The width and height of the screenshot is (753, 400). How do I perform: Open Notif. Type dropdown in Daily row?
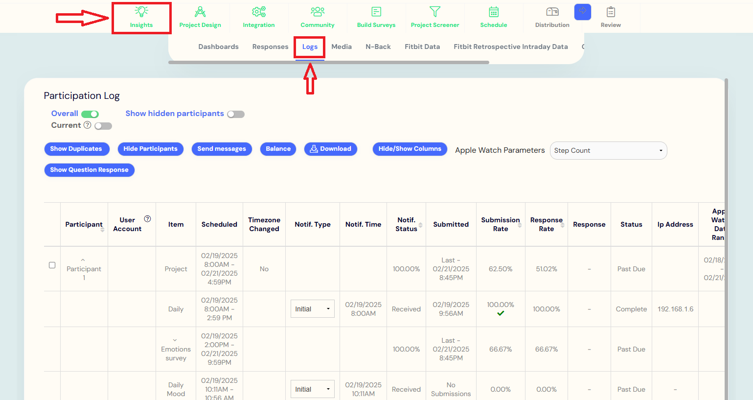(313, 309)
